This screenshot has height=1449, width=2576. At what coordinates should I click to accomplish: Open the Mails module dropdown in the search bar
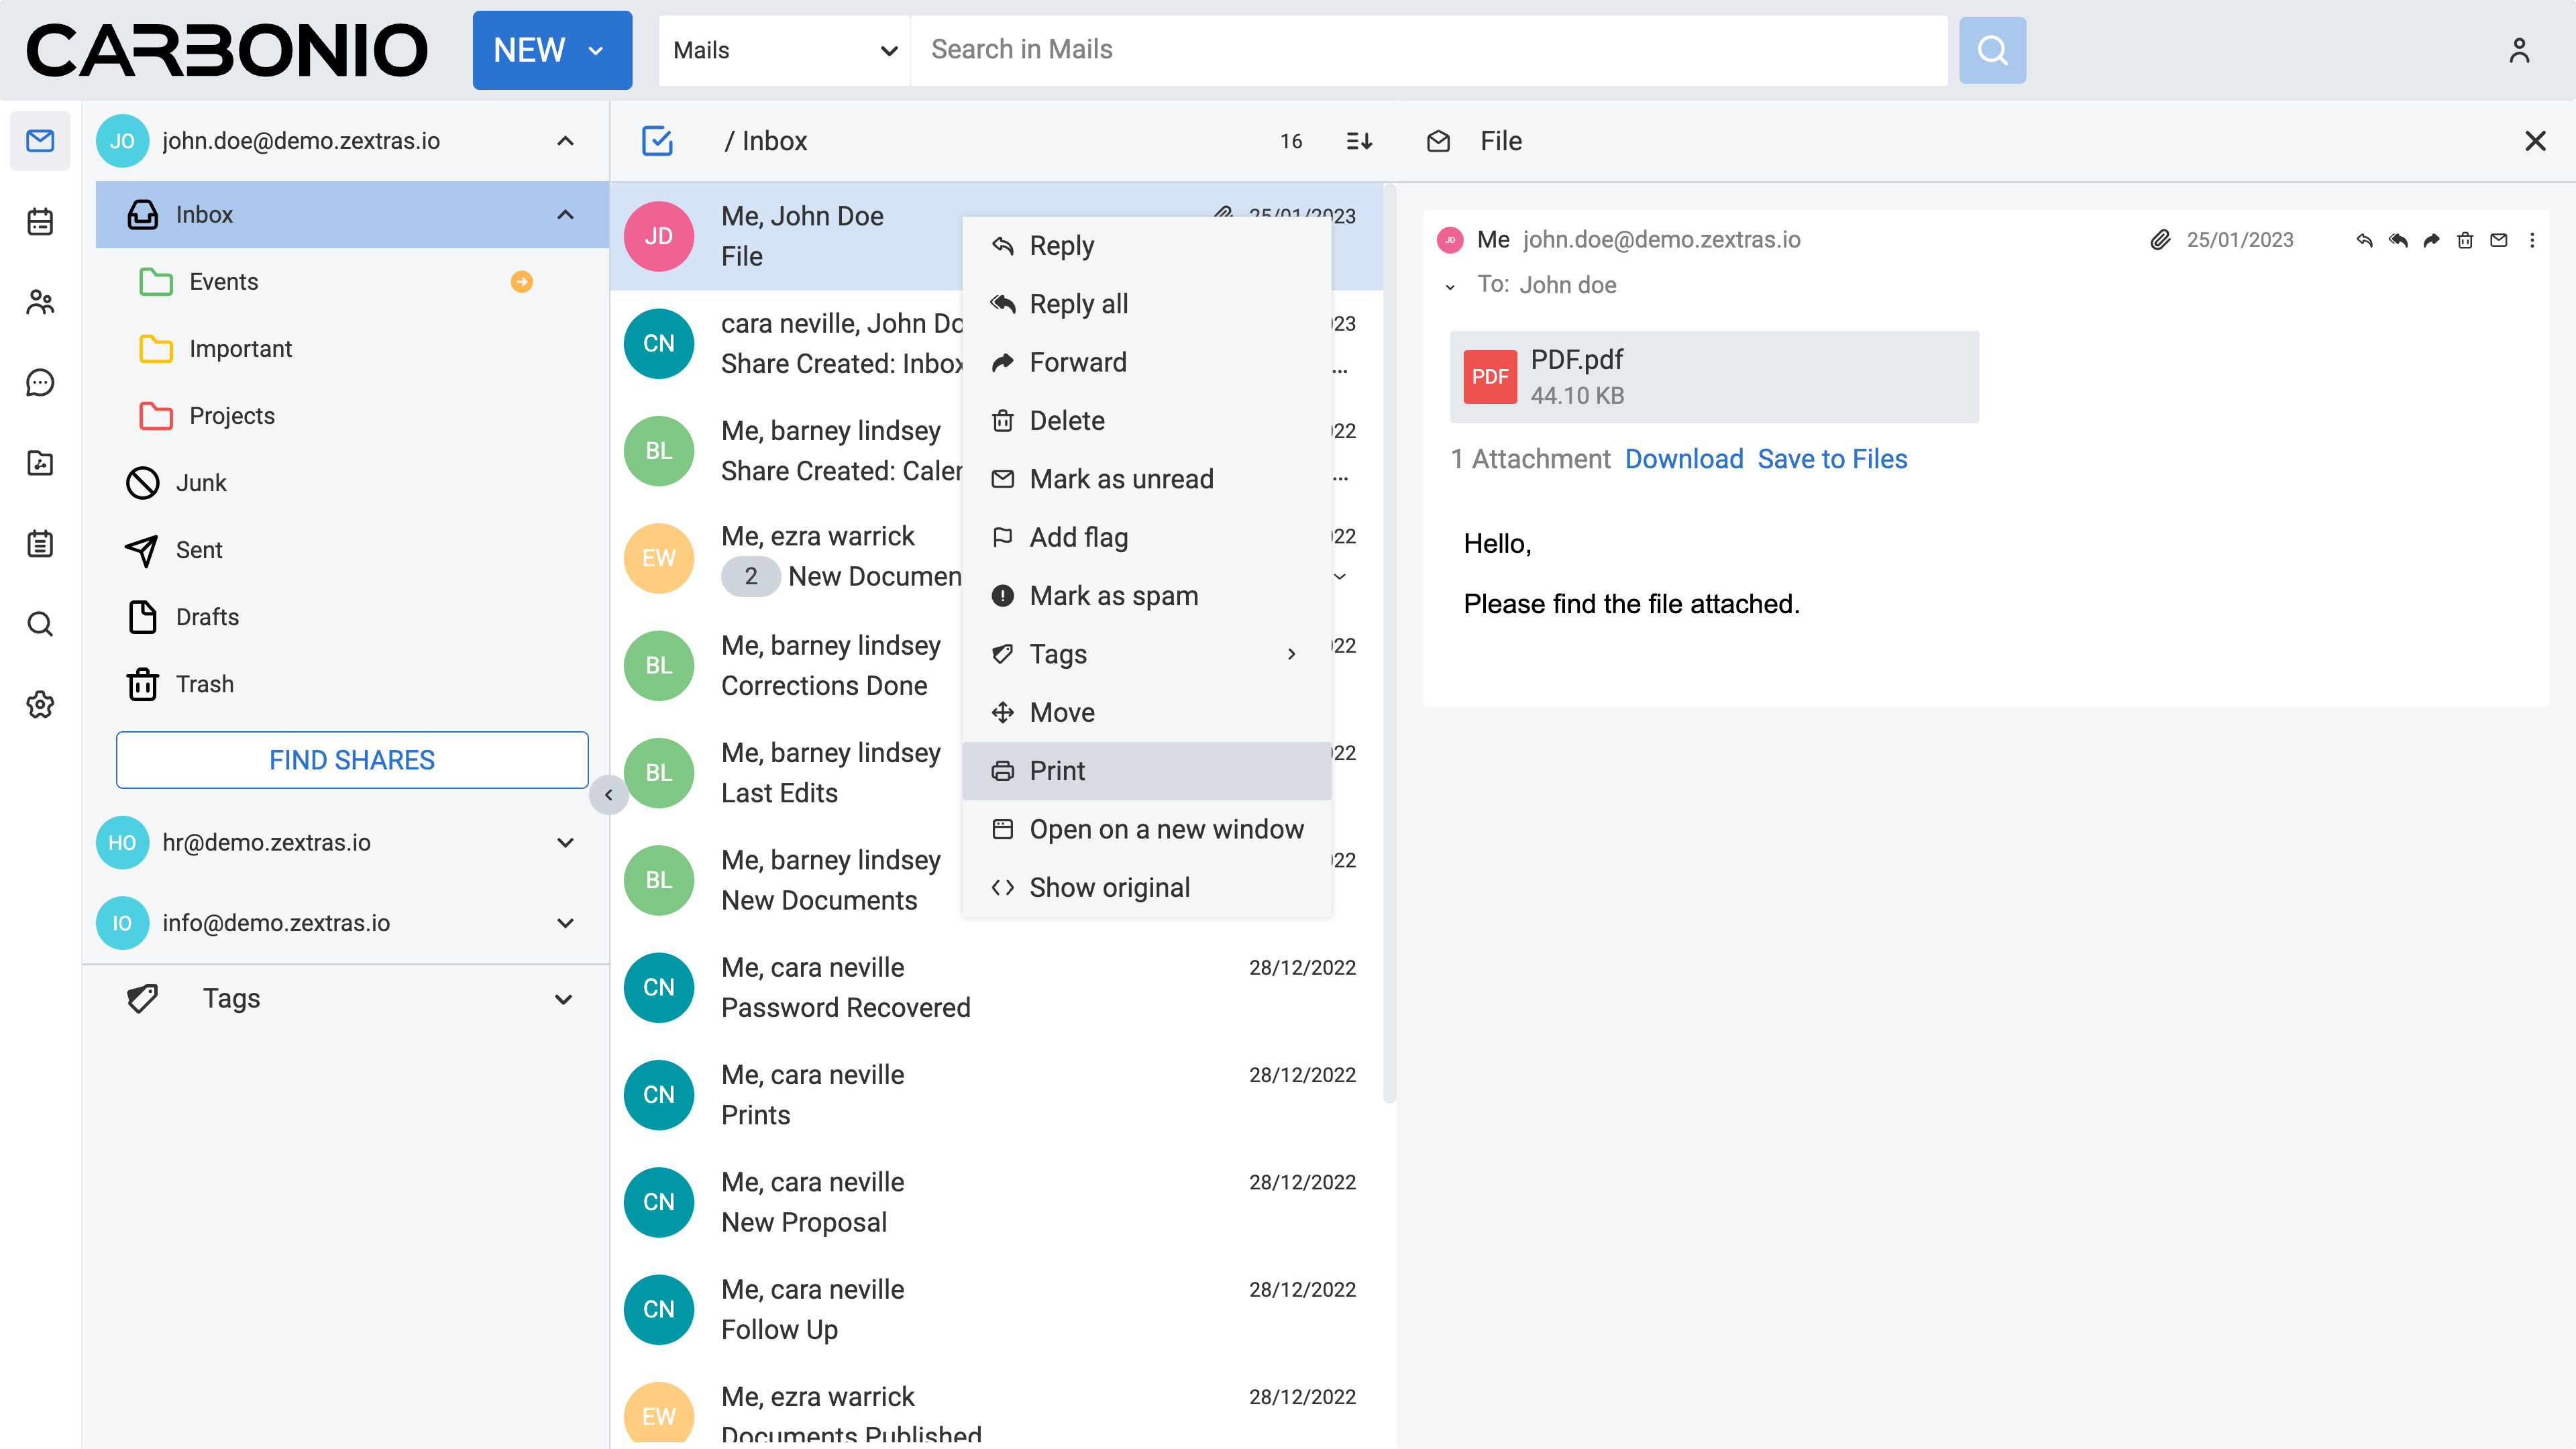point(784,50)
